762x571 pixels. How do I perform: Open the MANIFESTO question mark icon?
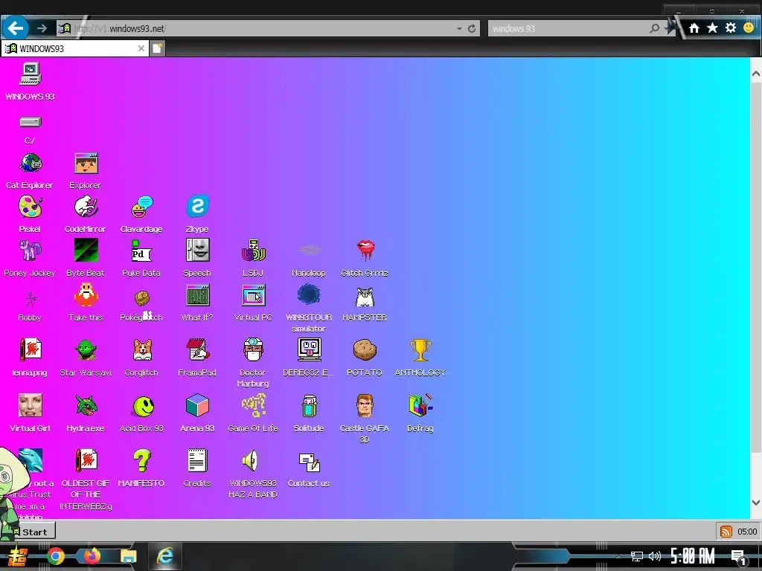pos(142,460)
